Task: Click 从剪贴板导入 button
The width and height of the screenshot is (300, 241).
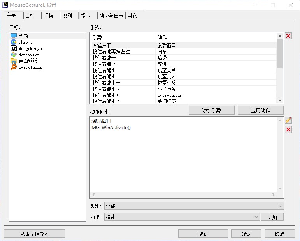Action: click(x=35, y=234)
